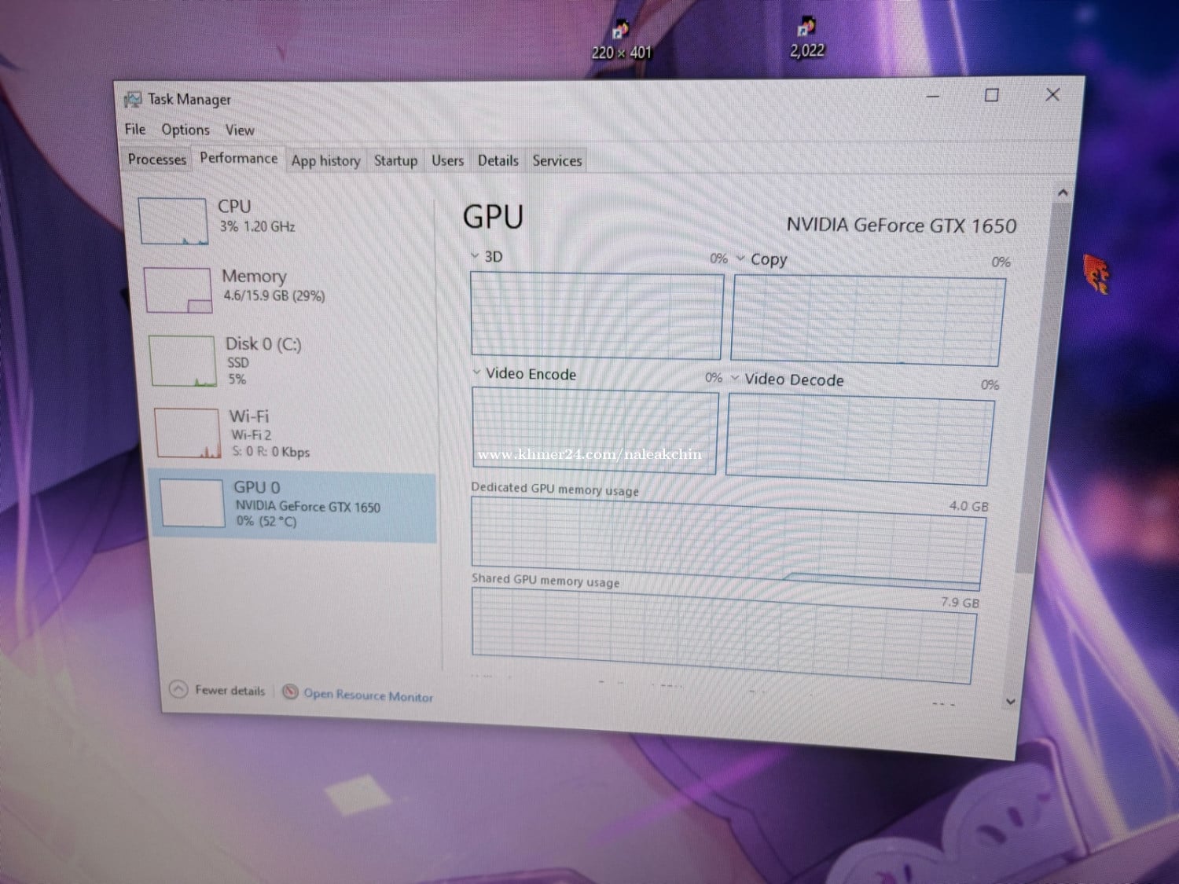Image resolution: width=1179 pixels, height=884 pixels.
Task: Click the Task Manager title bar icon
Action: tap(133, 99)
